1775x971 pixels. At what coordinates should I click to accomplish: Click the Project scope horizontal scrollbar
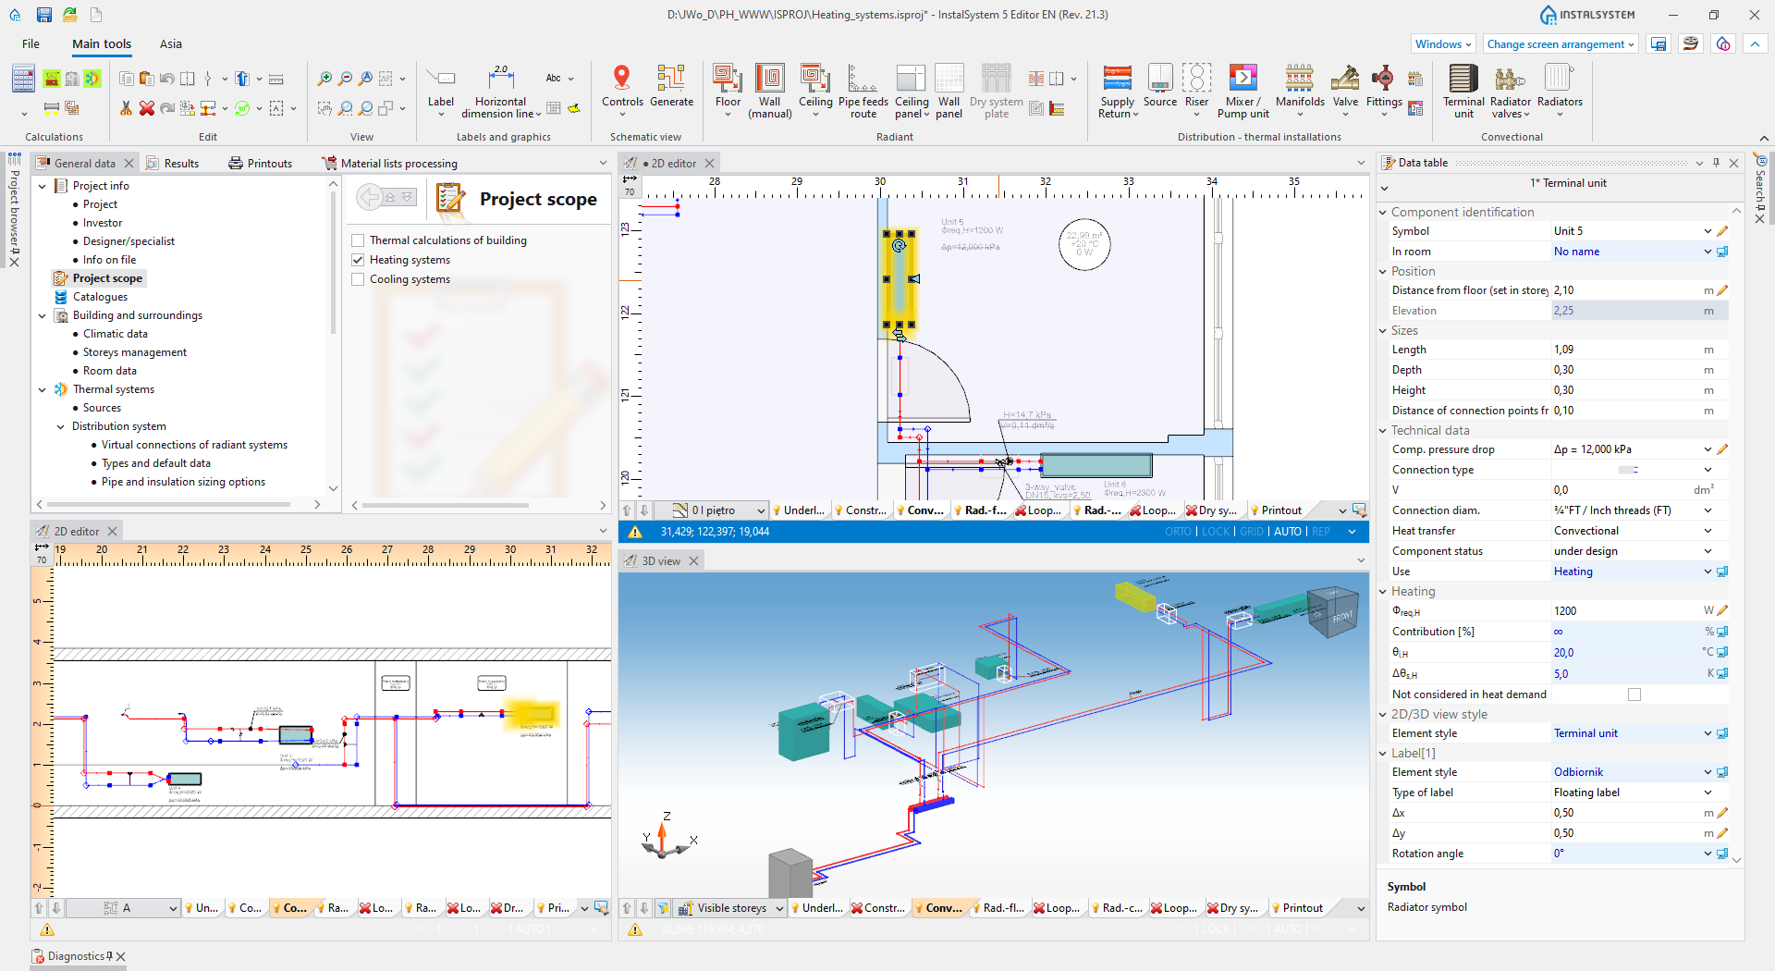446,505
